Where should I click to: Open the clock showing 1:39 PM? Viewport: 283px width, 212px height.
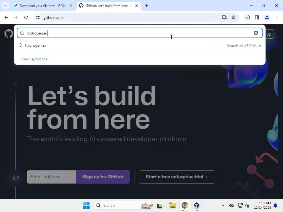263,205
